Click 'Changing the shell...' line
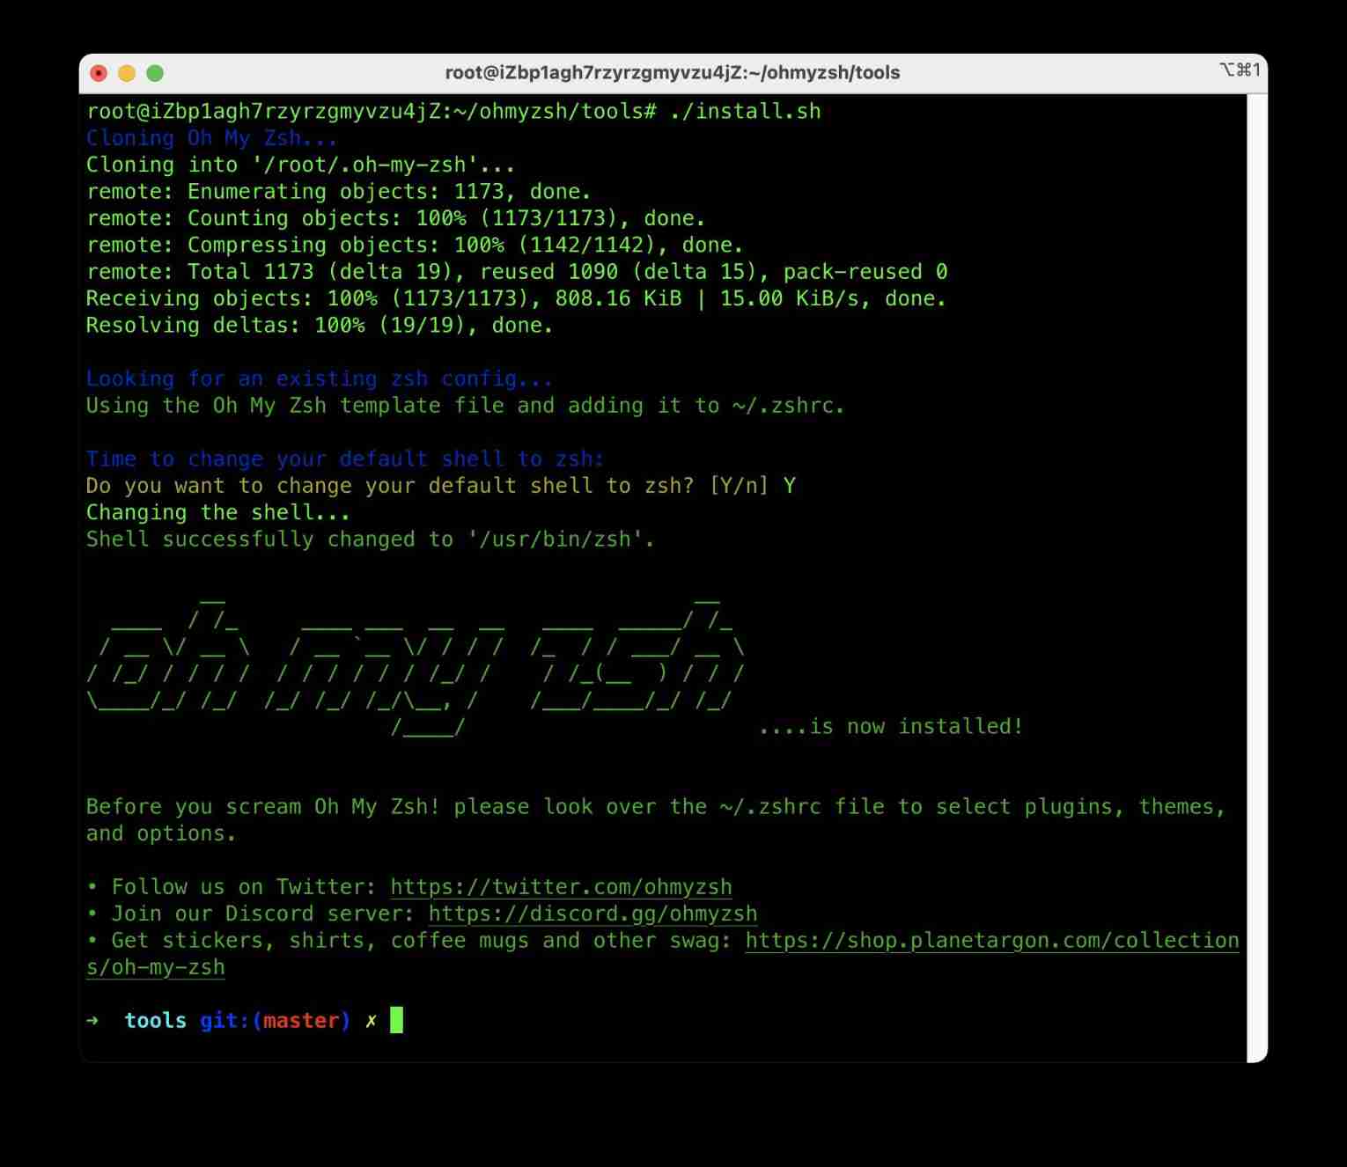This screenshot has height=1167, width=1347. click(217, 512)
